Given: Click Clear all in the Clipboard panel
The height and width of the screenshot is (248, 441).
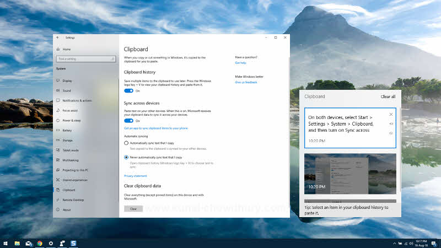Looking at the screenshot, I should pos(388,96).
